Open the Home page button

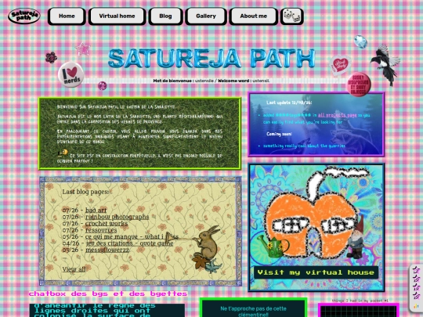[x=67, y=16]
